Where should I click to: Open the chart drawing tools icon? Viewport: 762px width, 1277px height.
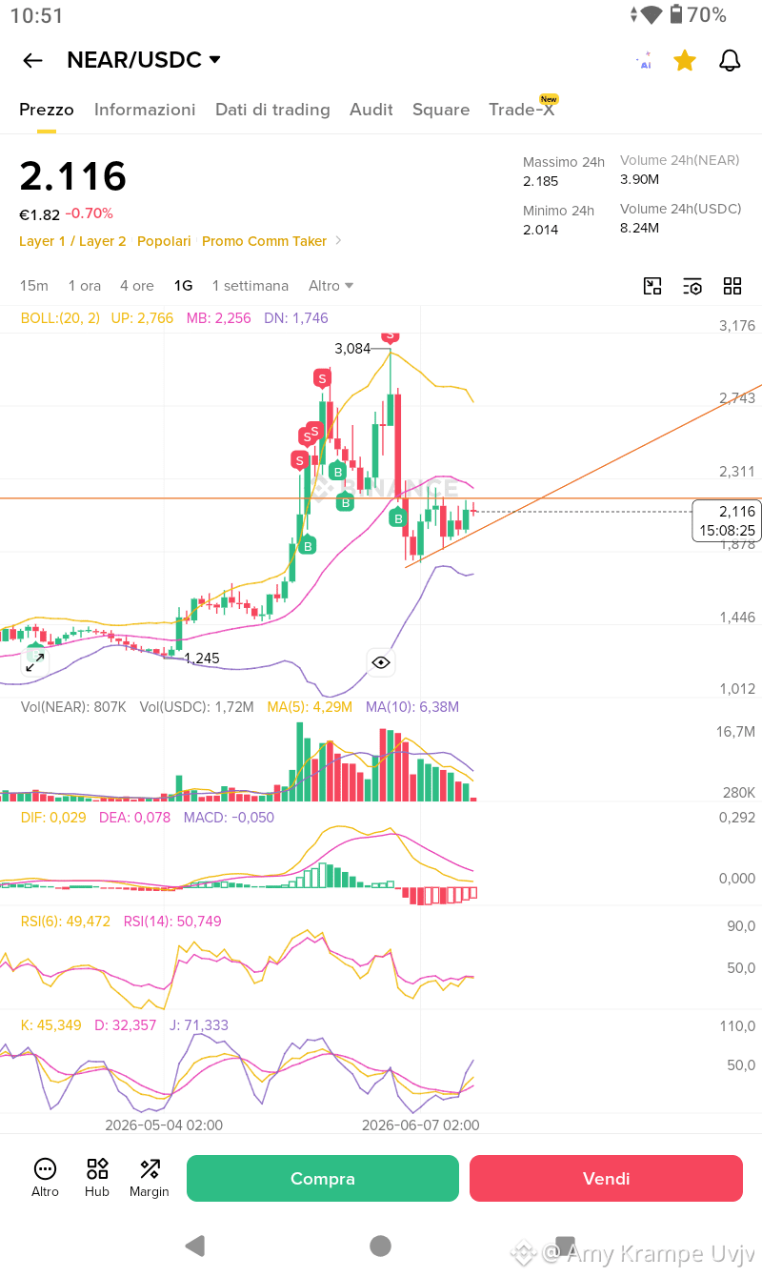(x=652, y=286)
